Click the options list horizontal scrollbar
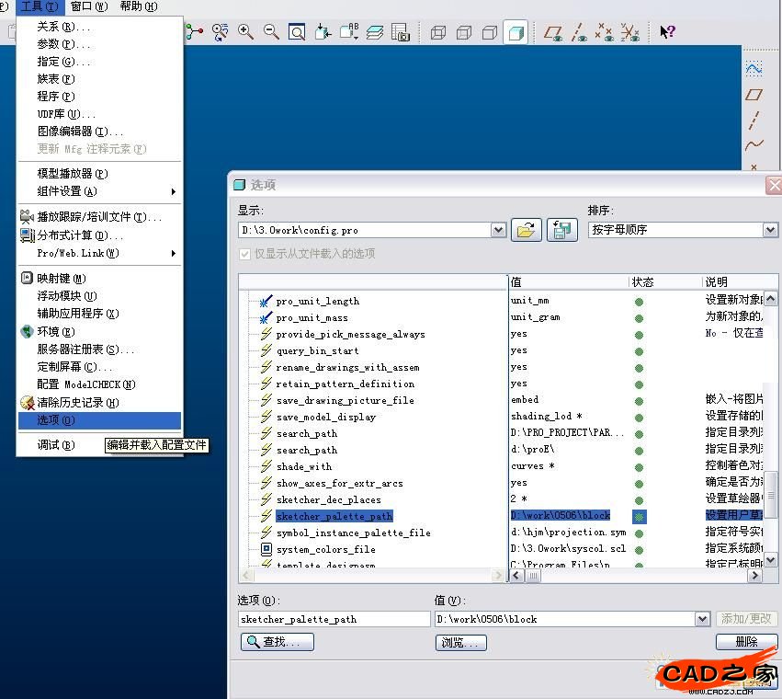 [x=634, y=576]
